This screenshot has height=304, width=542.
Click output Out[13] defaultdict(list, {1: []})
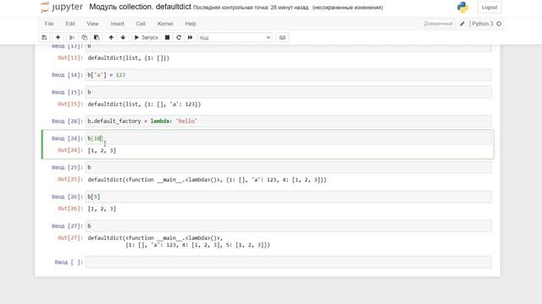point(129,58)
